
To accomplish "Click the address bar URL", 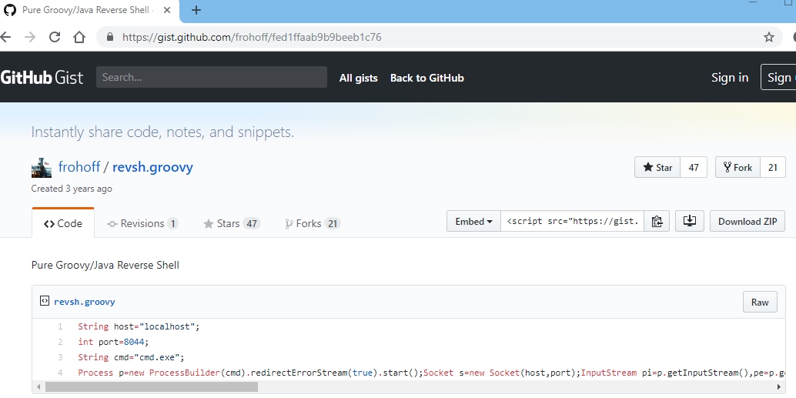I will coord(252,37).
